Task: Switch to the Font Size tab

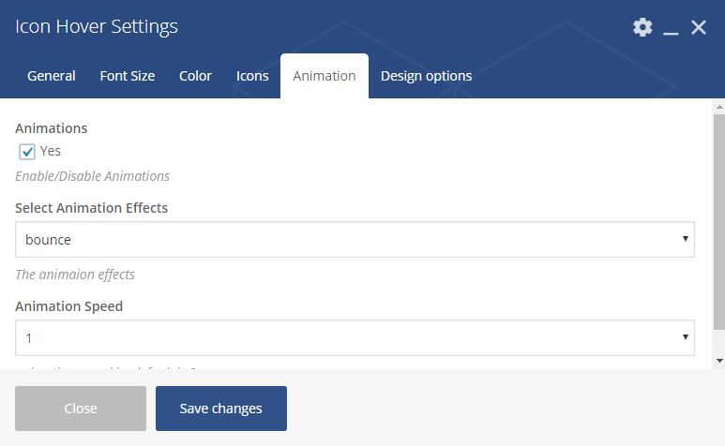Action: click(128, 76)
